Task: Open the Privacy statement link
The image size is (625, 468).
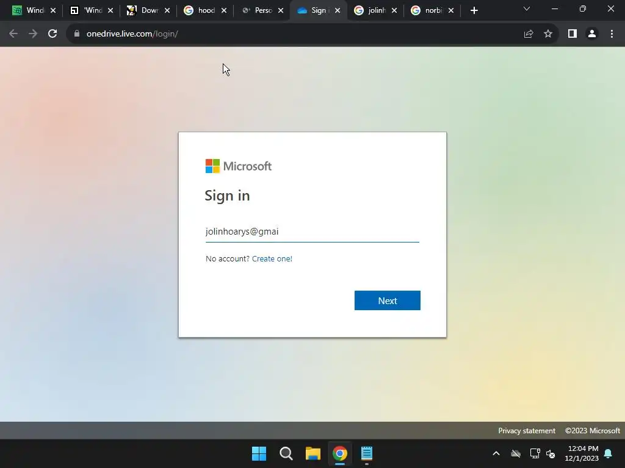Action: (527, 431)
